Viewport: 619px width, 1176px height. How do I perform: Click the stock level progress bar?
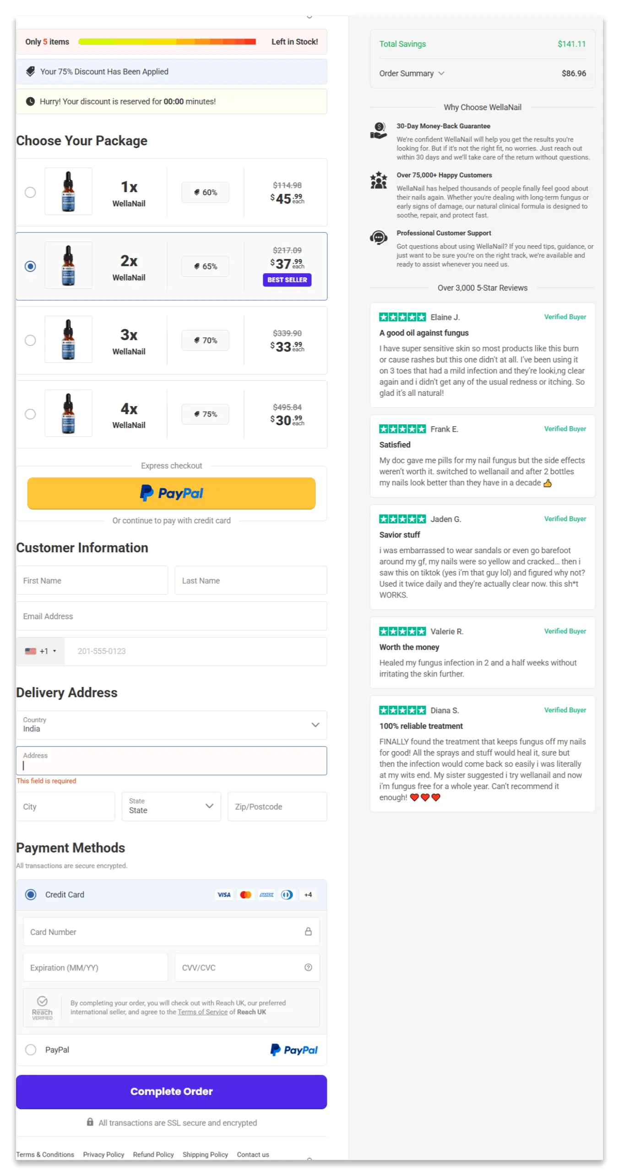click(167, 41)
